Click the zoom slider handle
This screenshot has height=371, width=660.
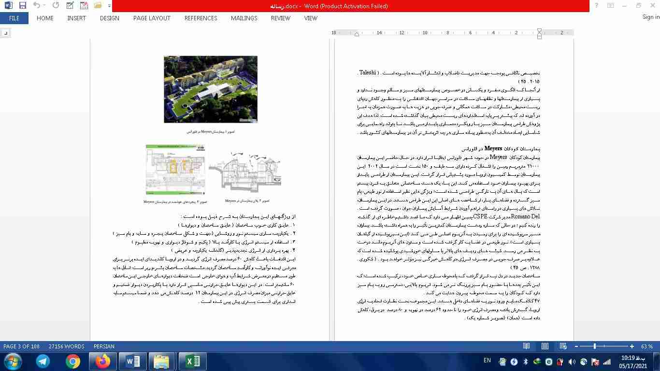pyautogui.click(x=595, y=346)
